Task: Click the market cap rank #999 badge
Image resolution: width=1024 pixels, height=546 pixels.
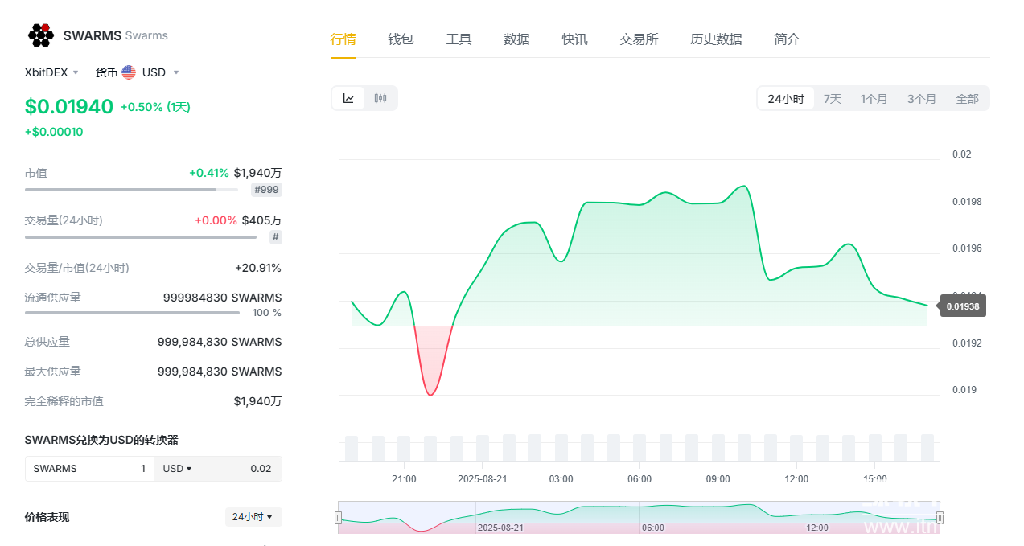Action: click(x=266, y=190)
